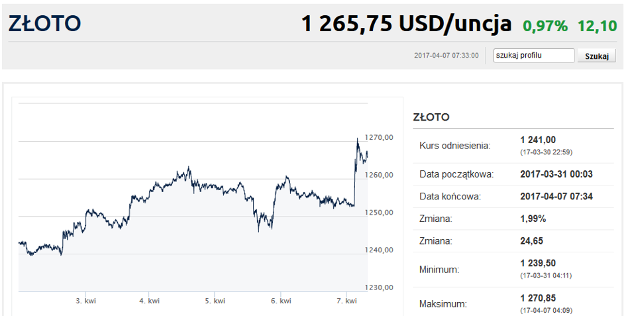This screenshot has height=316, width=626.
Task: Click the 1270,00 price axis label
Action: click(380, 137)
